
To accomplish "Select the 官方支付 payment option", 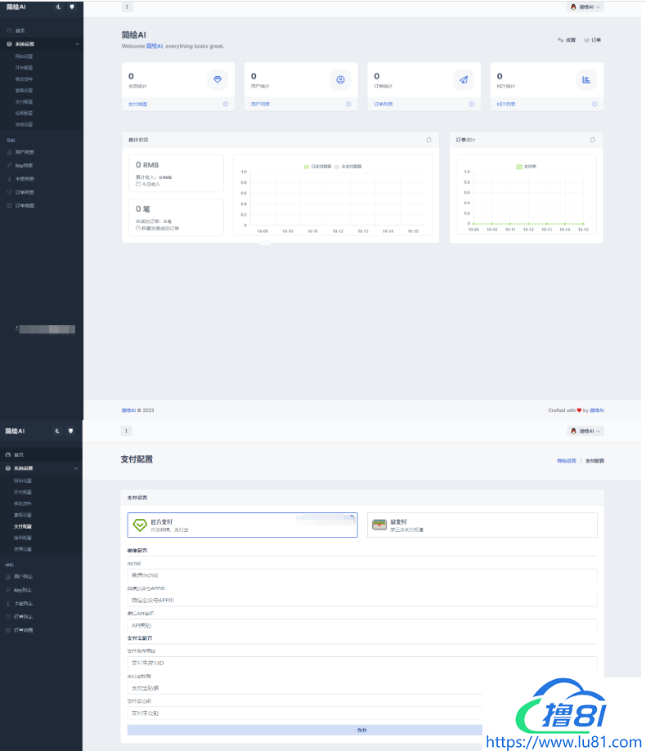I will (x=242, y=525).
